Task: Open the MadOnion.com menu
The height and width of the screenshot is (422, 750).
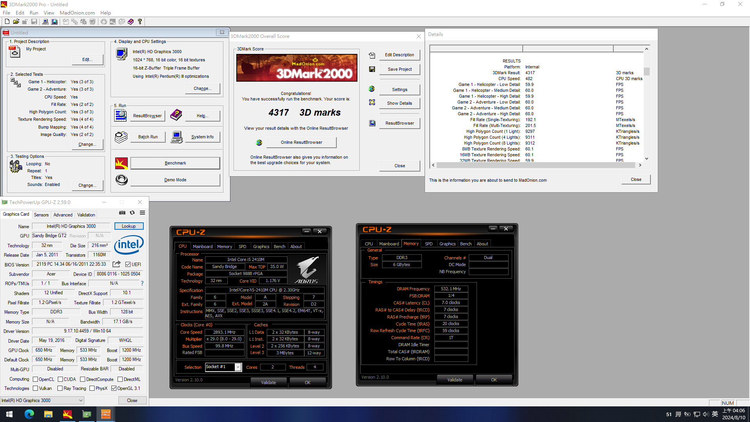Action: click(77, 13)
